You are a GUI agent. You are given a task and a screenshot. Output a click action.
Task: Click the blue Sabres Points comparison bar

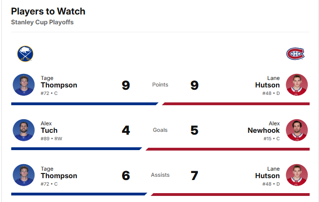[85, 104]
